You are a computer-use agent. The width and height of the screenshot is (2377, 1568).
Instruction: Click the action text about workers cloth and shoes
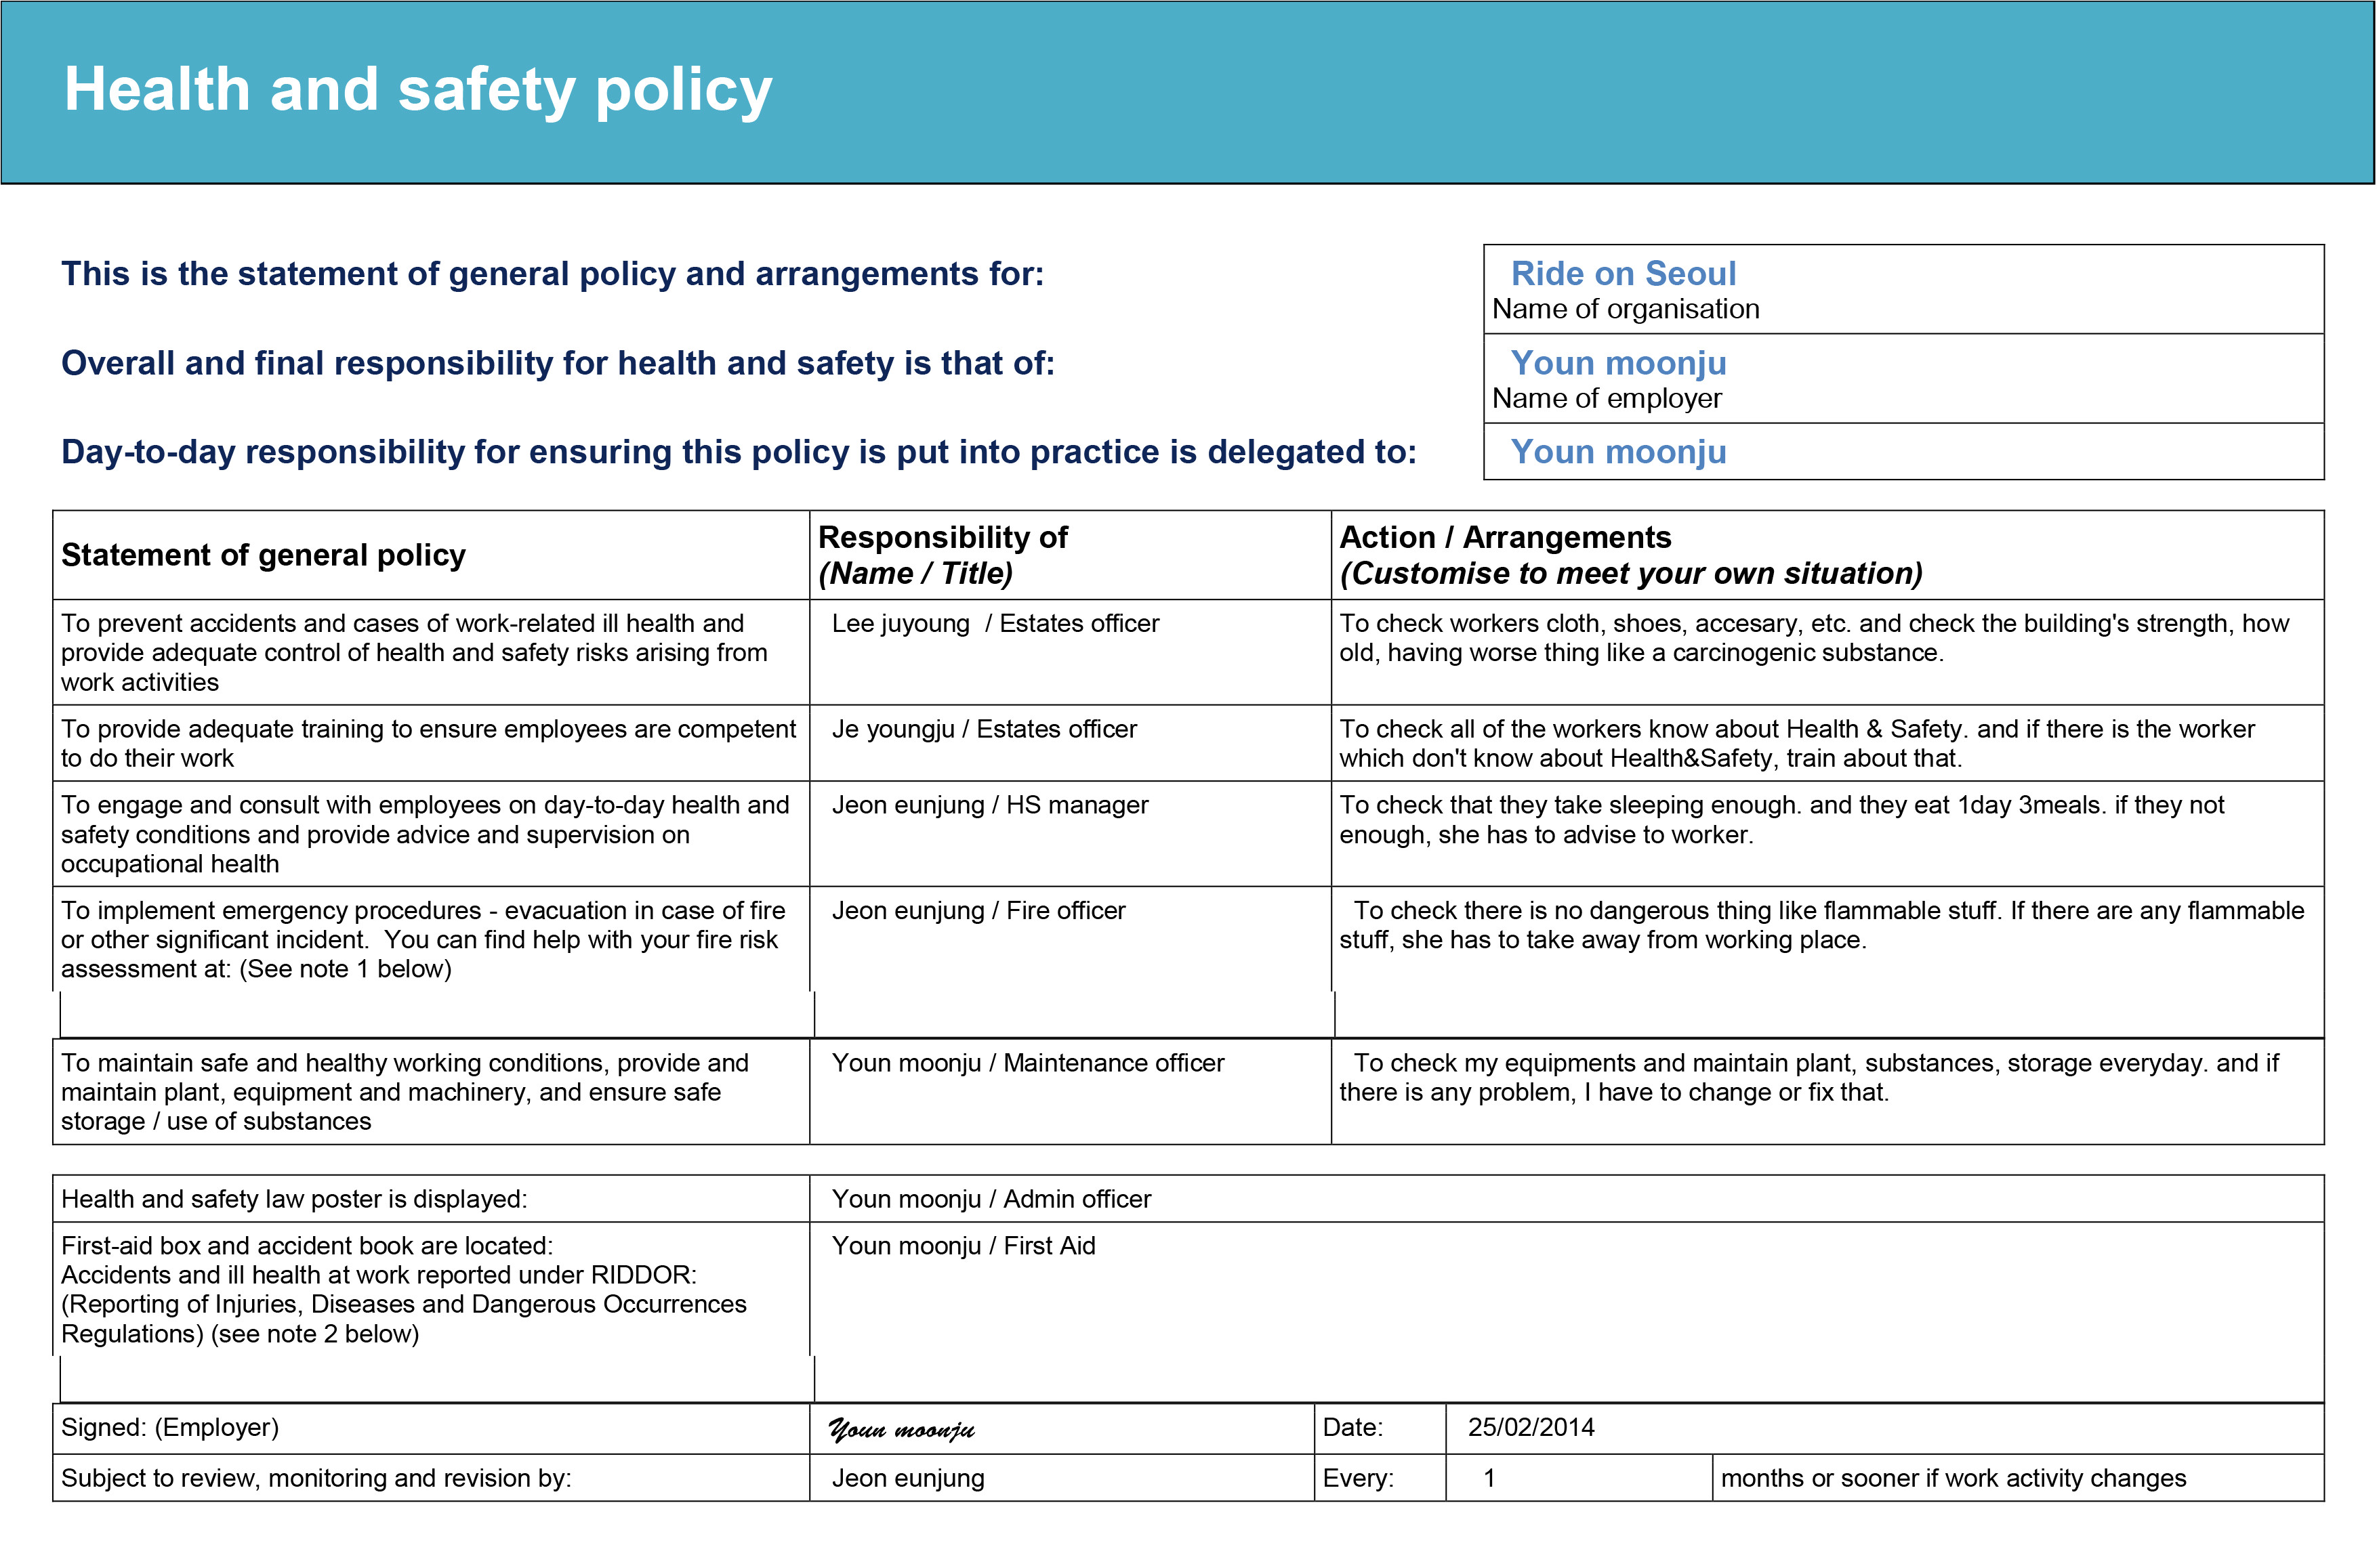pos(1813,638)
